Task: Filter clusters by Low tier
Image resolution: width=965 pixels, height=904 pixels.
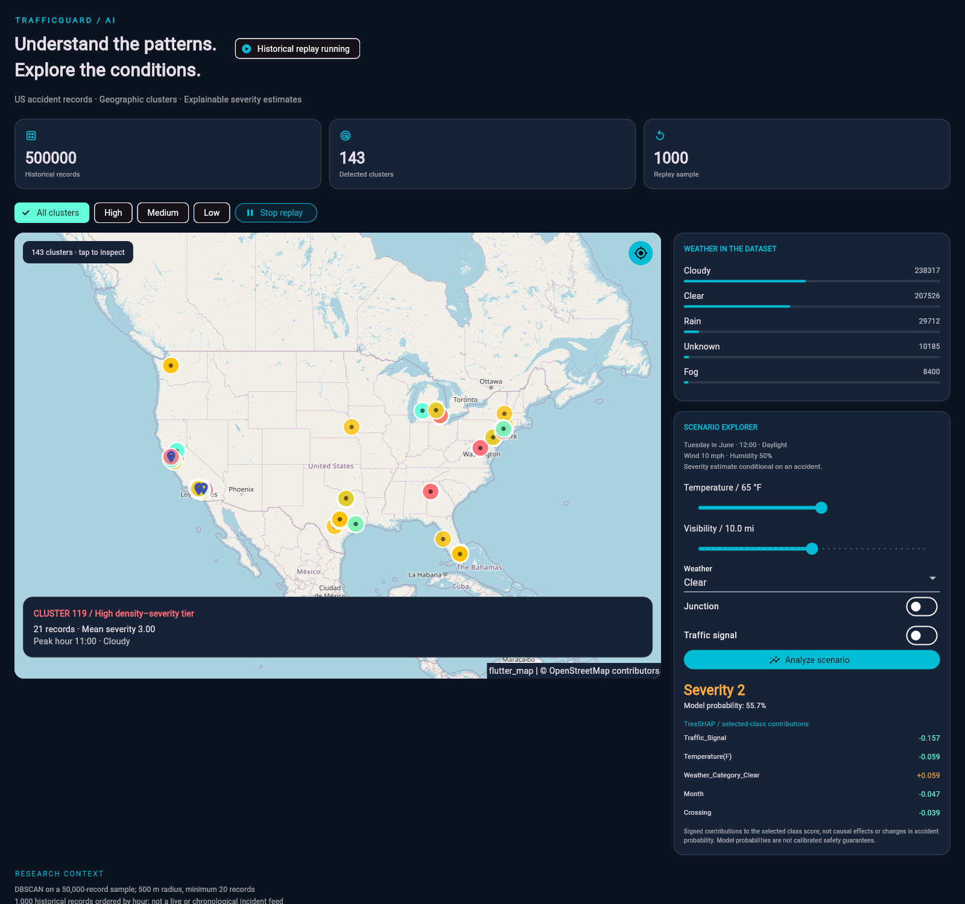Action: click(x=212, y=213)
